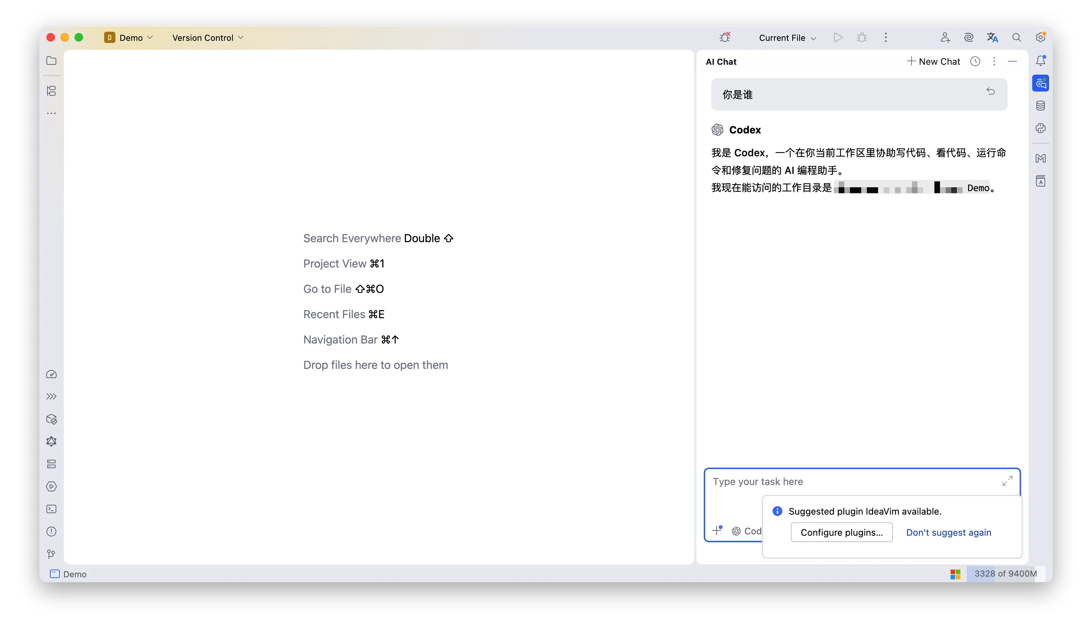This screenshot has width=1092, height=635.
Task: Open the Maven tool window icon
Action: coord(1040,159)
